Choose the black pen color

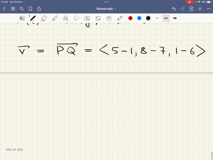click(148, 18)
